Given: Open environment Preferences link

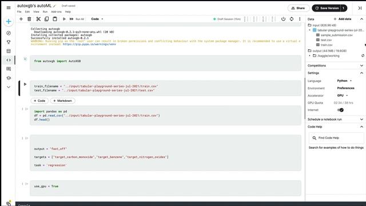Looking at the screenshot, I should (345, 88).
